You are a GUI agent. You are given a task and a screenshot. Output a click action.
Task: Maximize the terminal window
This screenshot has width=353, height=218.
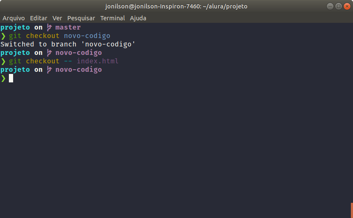click(x=339, y=6)
